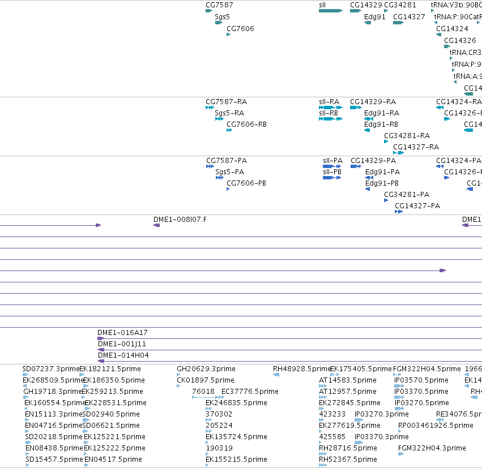Click the AT12957.5prime EST label
The width and height of the screenshot is (482, 468).
348,392
